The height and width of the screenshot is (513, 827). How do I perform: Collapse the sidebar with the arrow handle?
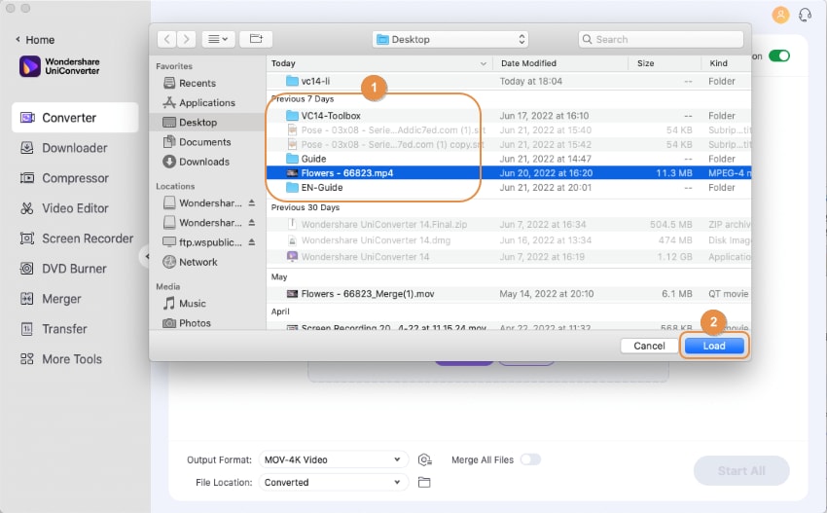click(146, 257)
